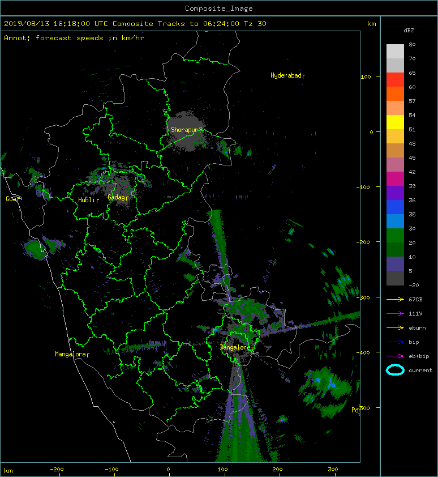Pick the light grey 70–80 dBZ swatch

(395, 51)
